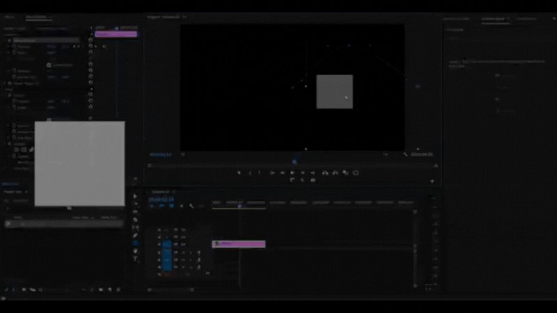This screenshot has height=313, width=557.
Task: Select the pink clip in Effect Controls timeline
Action: click(x=116, y=34)
